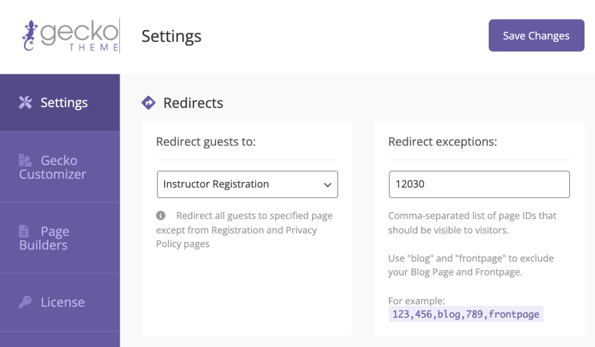Click the License key icon
This screenshot has height=347, width=595.
click(25, 302)
